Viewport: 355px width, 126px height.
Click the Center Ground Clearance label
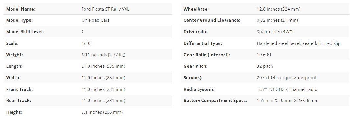click(212, 20)
